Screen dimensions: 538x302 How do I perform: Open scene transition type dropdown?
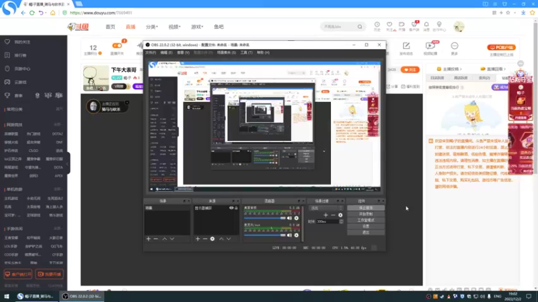[326, 208]
